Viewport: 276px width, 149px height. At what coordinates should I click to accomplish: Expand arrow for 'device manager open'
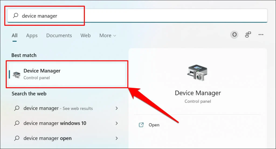116,138
